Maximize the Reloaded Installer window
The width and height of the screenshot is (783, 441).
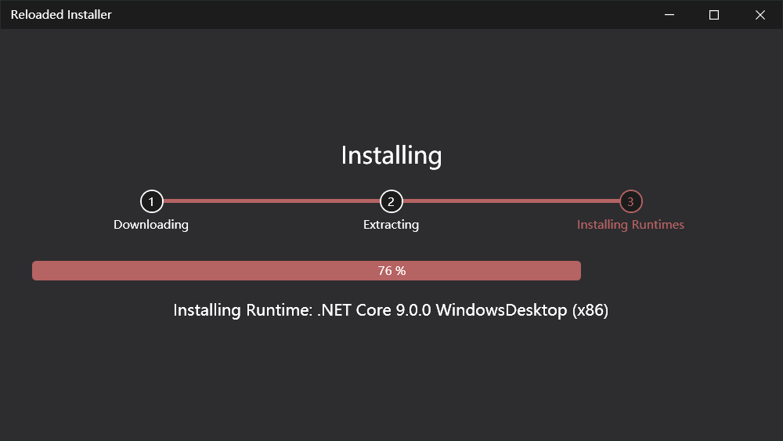click(714, 15)
